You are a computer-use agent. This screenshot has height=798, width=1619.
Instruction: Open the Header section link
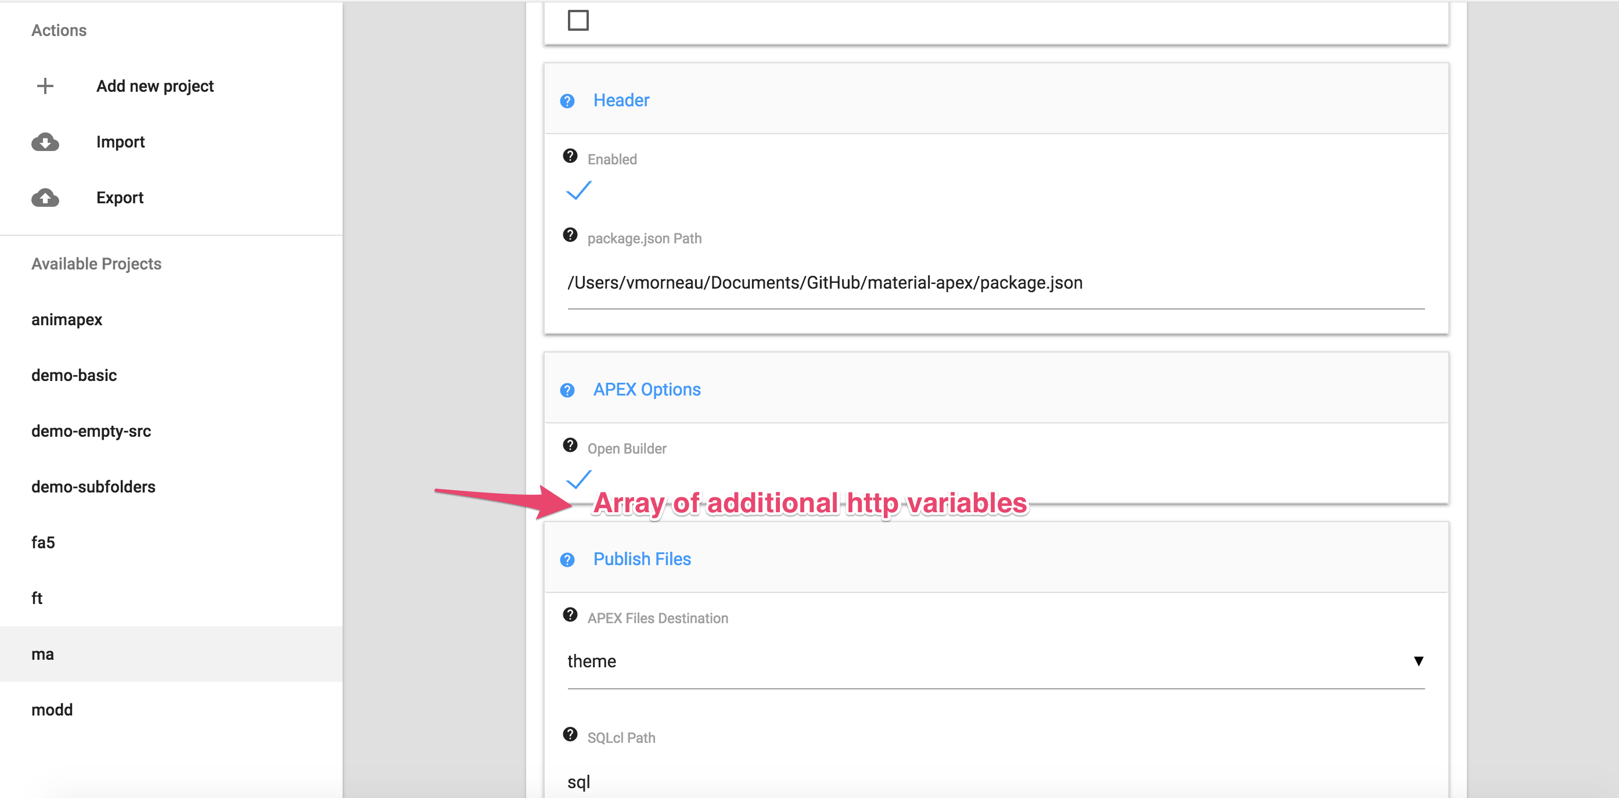coord(621,100)
